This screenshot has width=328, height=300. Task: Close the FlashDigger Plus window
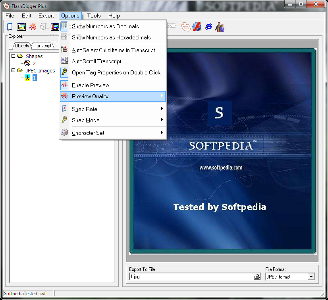(316, 4)
